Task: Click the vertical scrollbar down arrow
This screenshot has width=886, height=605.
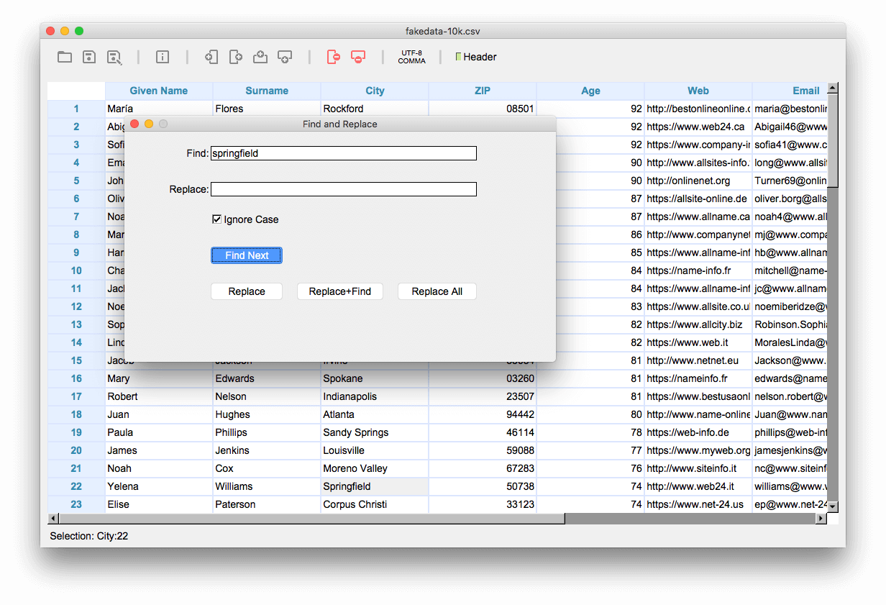Action: (833, 507)
